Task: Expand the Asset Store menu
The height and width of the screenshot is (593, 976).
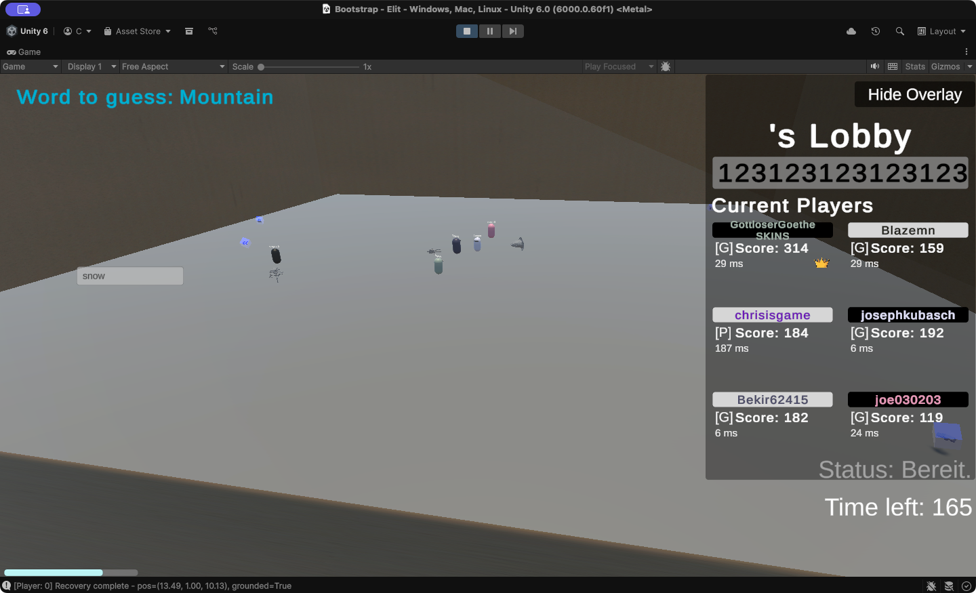Action: tap(138, 31)
